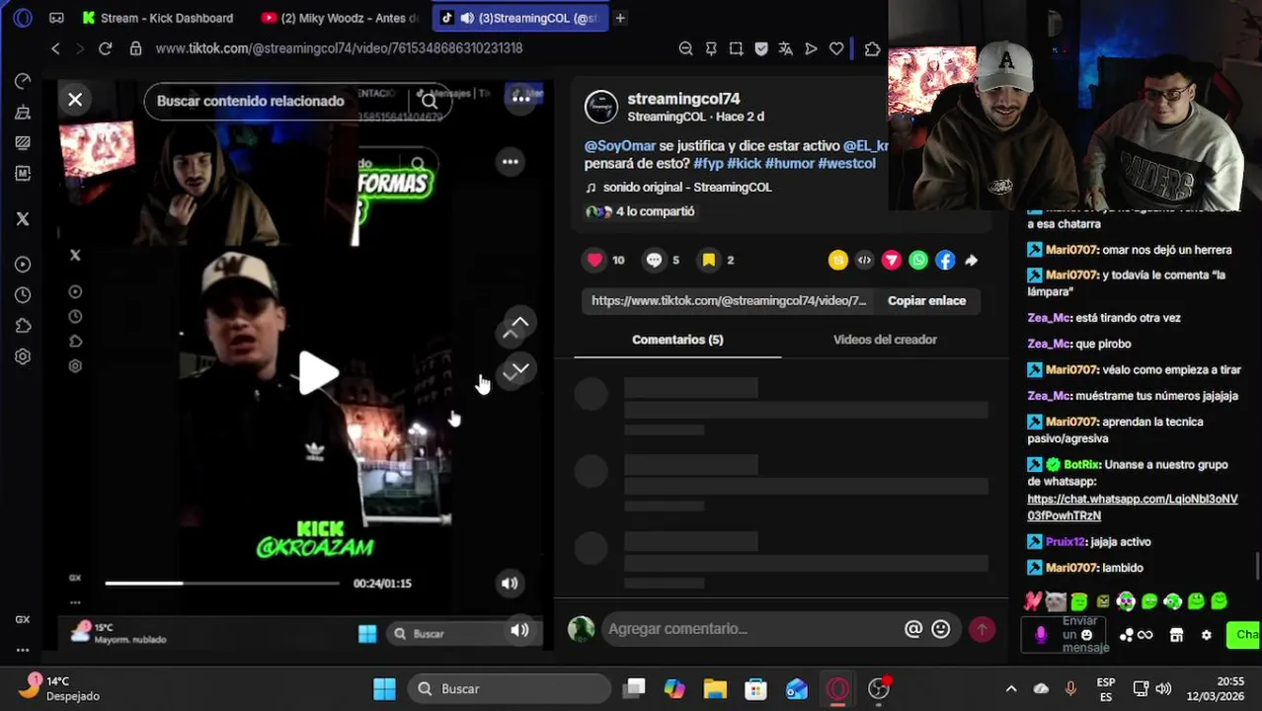
Task: Post comment with red arrow button
Action: click(x=982, y=629)
